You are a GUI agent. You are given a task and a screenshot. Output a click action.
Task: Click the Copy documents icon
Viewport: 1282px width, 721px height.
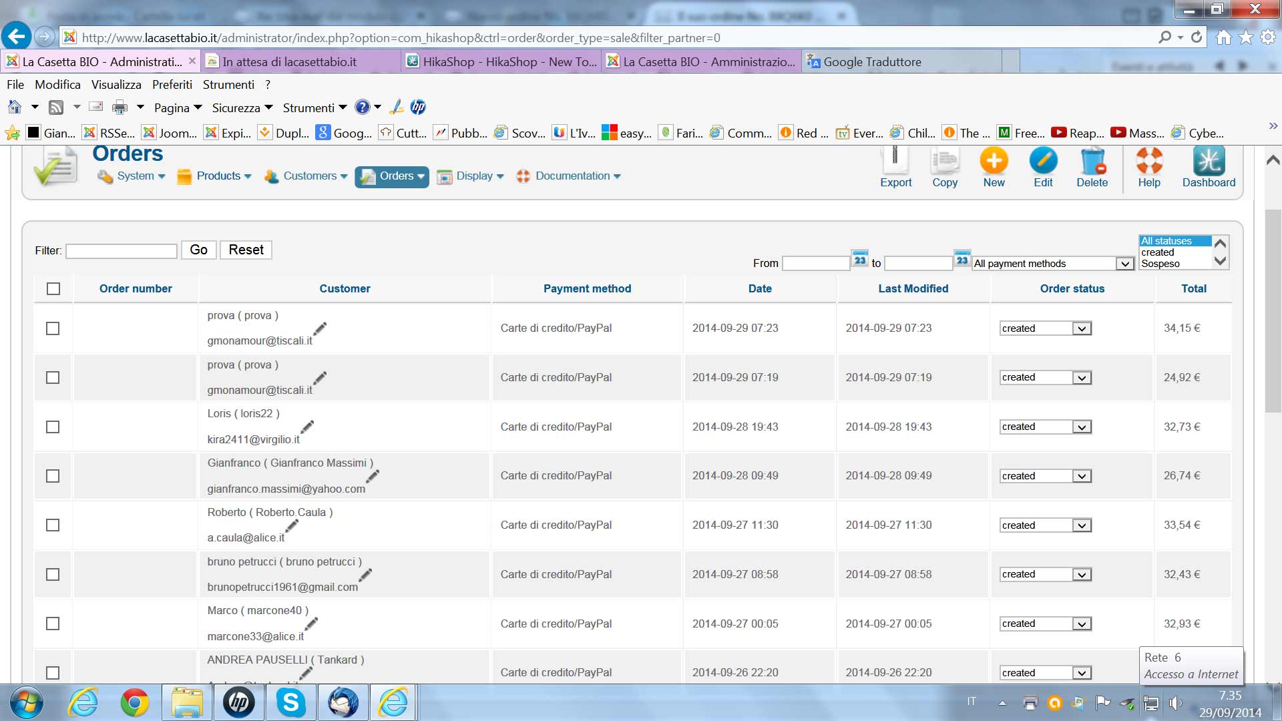[x=945, y=162]
